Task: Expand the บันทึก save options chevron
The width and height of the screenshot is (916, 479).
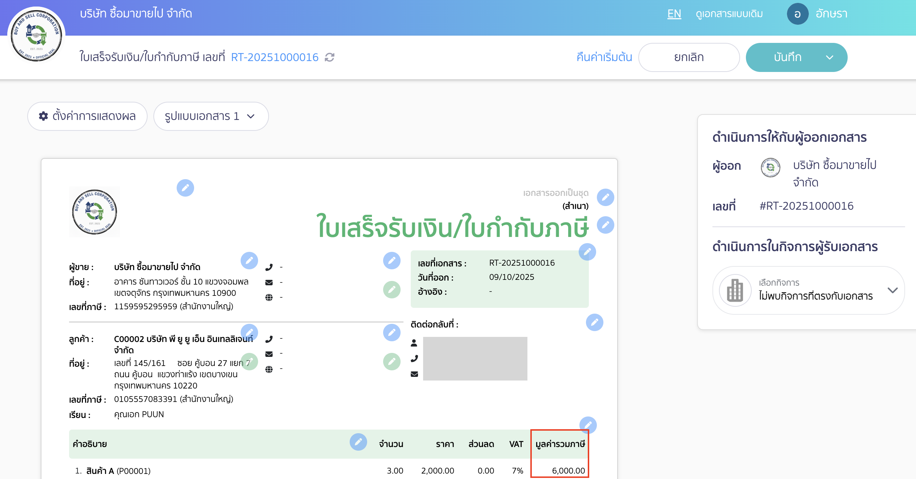Action: coord(830,57)
